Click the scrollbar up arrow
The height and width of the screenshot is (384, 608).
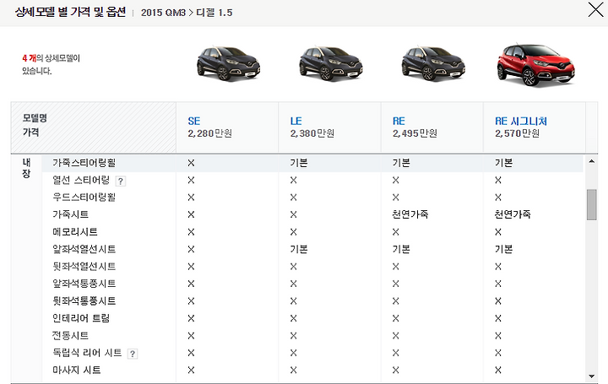point(591,161)
